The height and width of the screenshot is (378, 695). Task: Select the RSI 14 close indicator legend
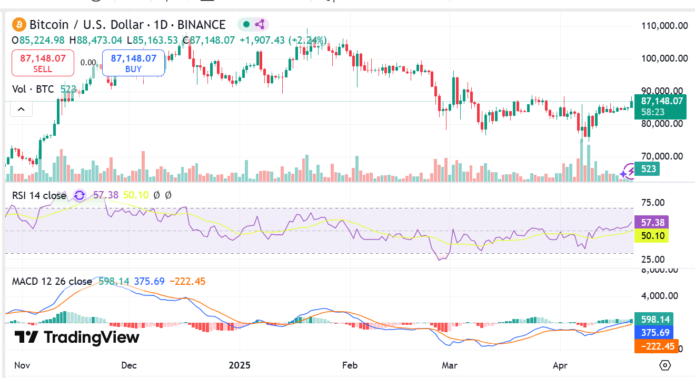tap(39, 195)
